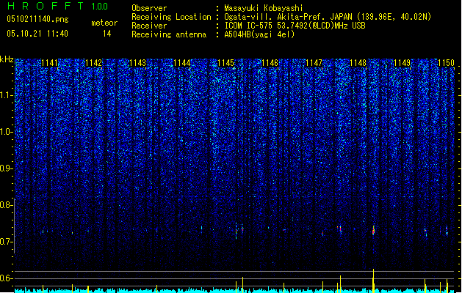This screenshot has height=293, width=462.
Task: Click the 0.7 kHz axis label
Action: click(x=7, y=242)
